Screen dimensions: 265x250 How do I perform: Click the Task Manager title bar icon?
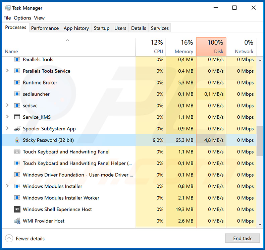click(7, 8)
